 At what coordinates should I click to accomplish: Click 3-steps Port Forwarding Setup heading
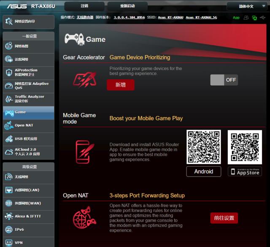(x=147, y=196)
